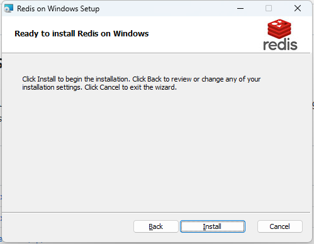
Task: Cancel the Redis installation wizard
Action: tap(280, 226)
